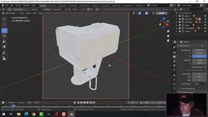Viewport: 208px width, 117px height.
Task: Click the resolution percentage 100% slider
Action: pyautogui.click(x=199, y=56)
